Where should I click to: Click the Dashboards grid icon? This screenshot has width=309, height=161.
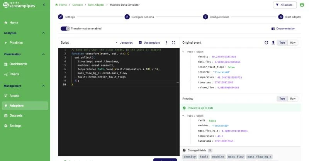[6, 64]
